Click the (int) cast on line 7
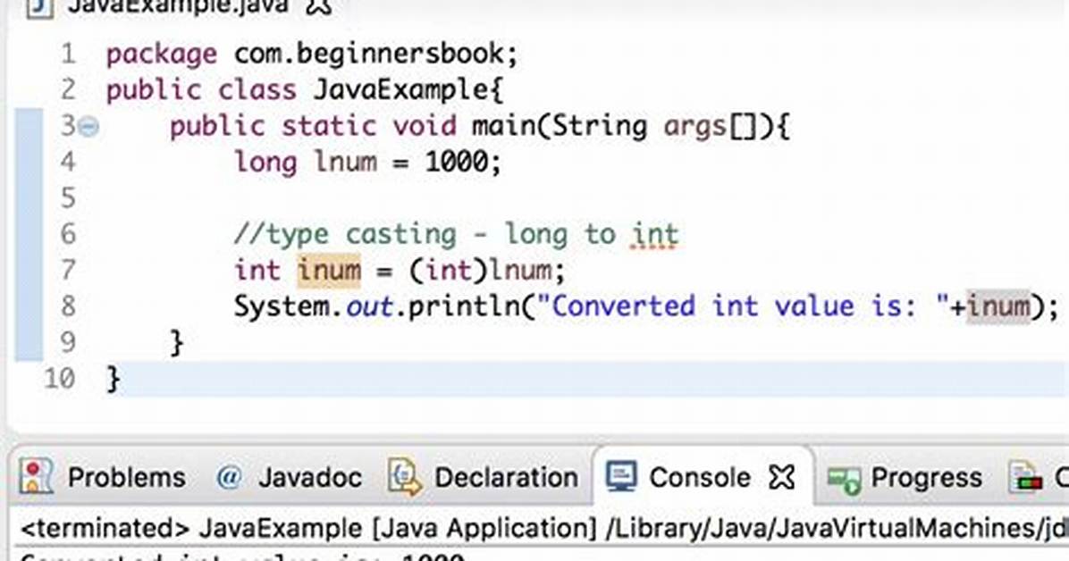This screenshot has width=1069, height=561. 448,271
